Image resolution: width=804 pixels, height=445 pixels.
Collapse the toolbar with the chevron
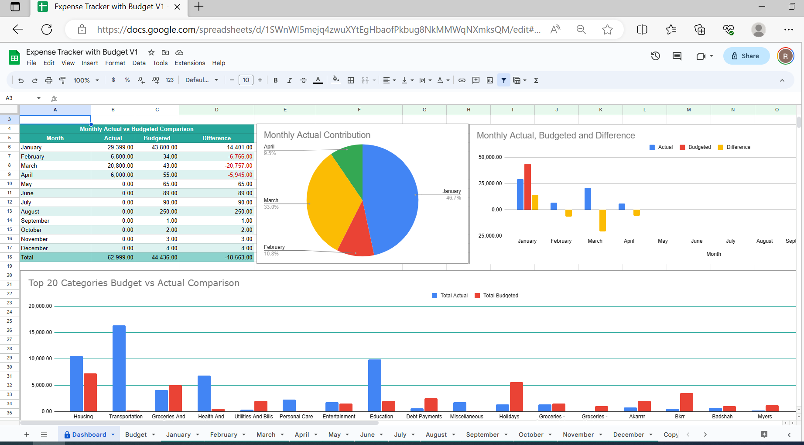782,80
